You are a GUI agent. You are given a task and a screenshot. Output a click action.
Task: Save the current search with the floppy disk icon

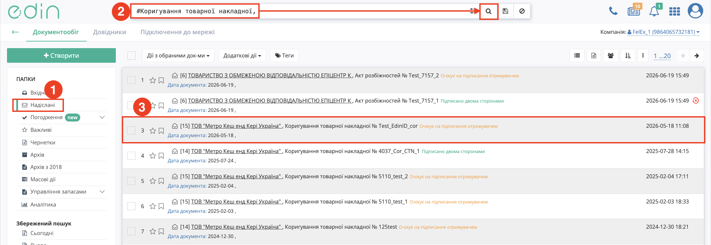click(505, 11)
